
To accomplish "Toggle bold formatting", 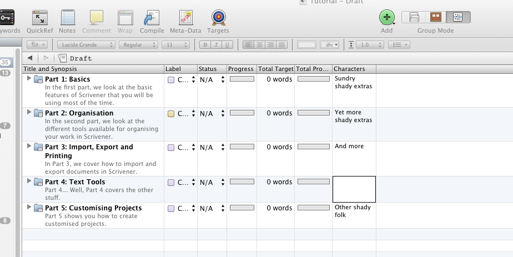I will coord(205,45).
